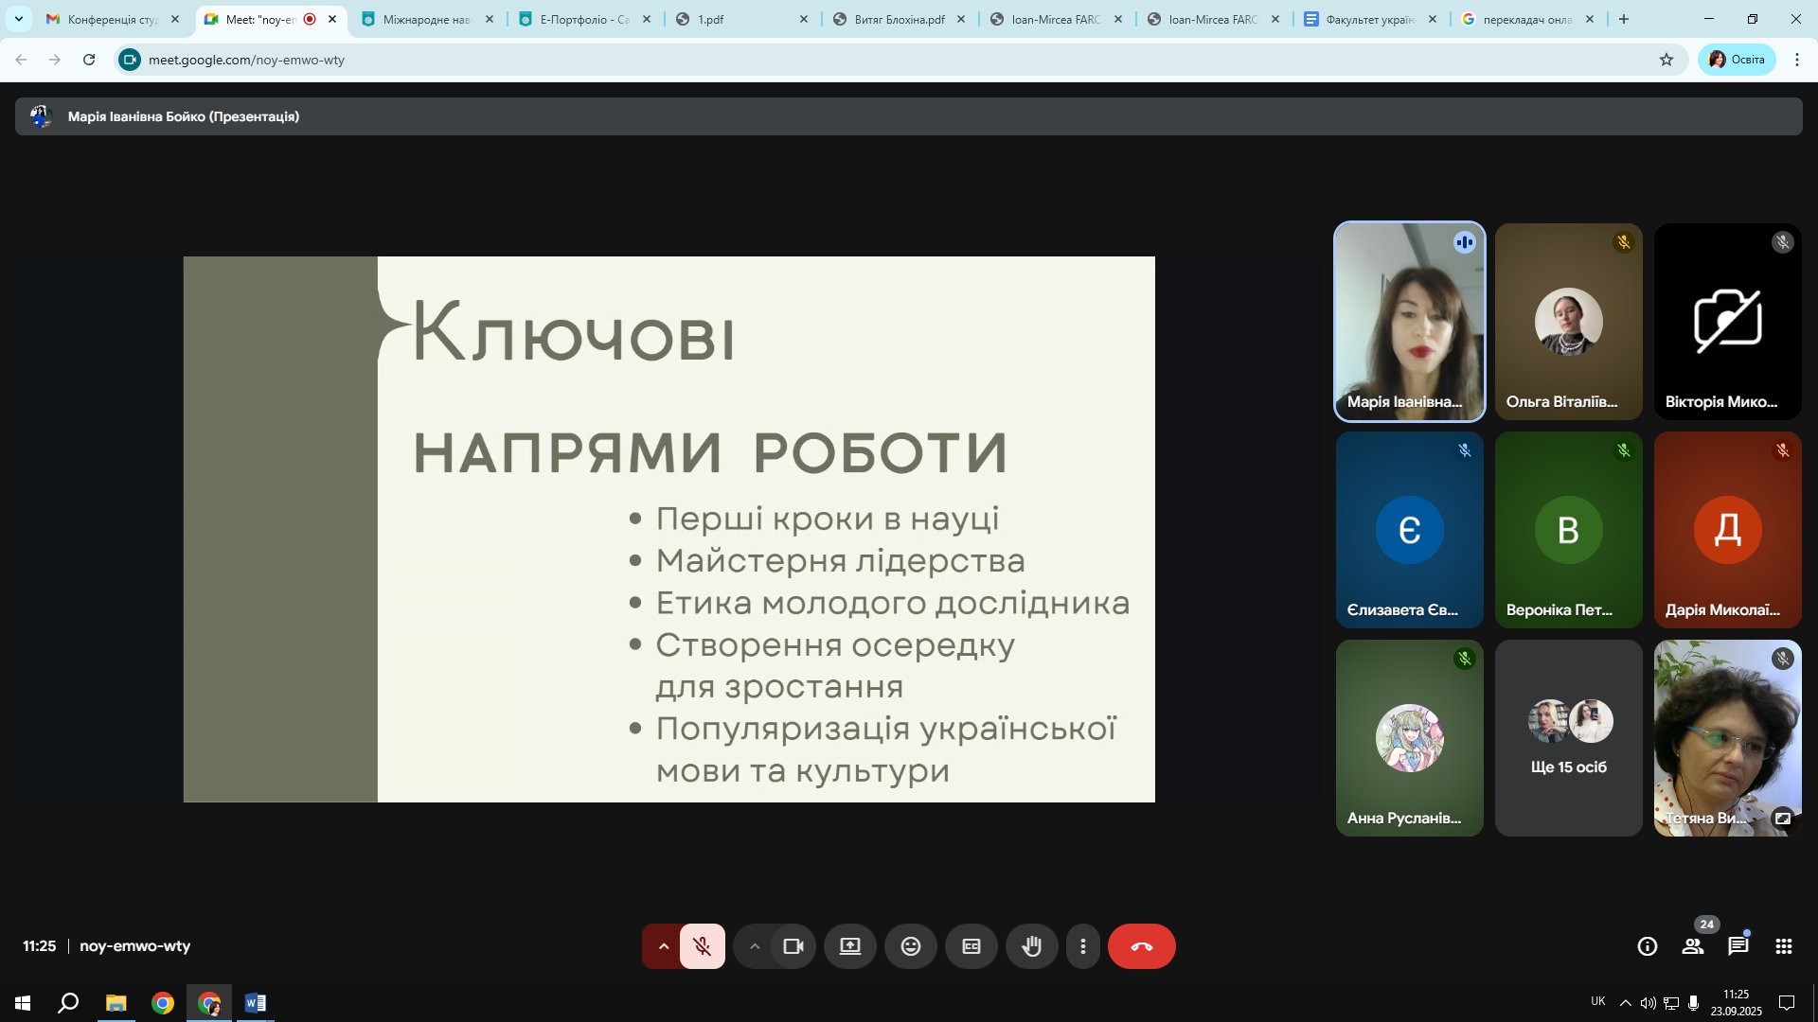Open the participants people panel icon
This screenshot has height=1022, width=1818.
coord(1692,946)
